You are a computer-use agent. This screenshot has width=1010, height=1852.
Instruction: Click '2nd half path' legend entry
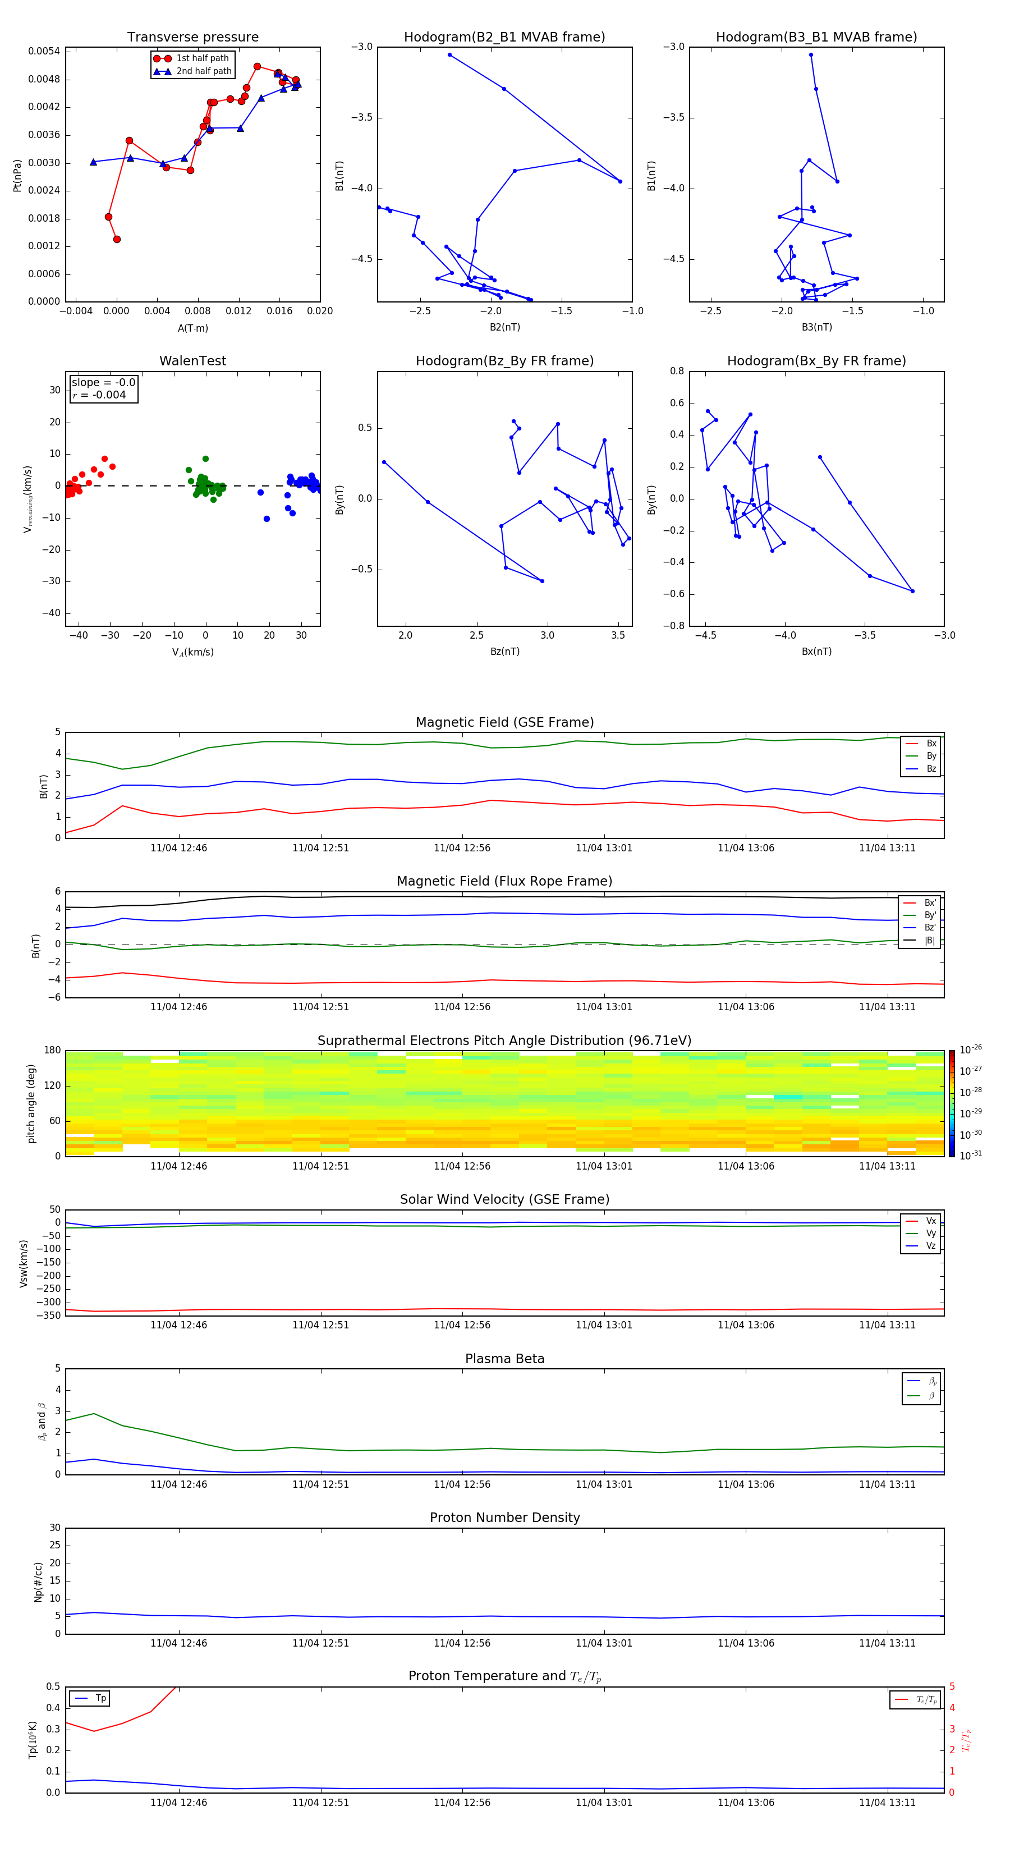pos(192,71)
